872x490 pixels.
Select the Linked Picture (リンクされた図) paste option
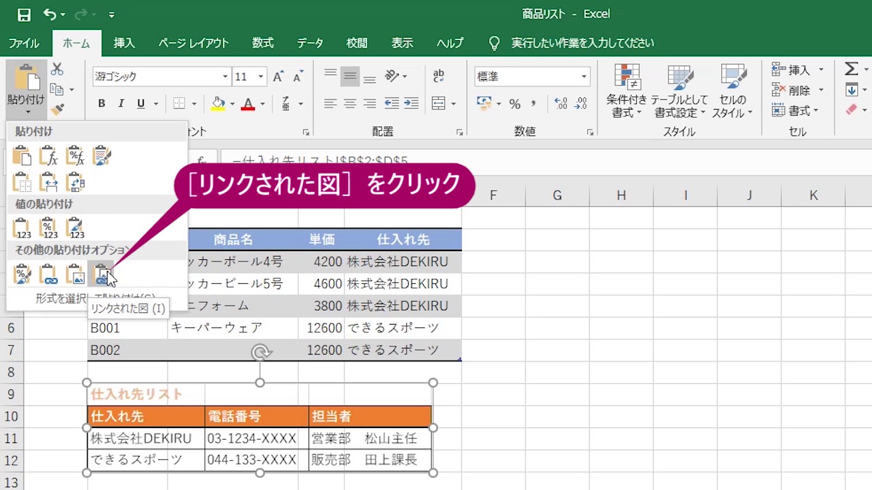(102, 274)
